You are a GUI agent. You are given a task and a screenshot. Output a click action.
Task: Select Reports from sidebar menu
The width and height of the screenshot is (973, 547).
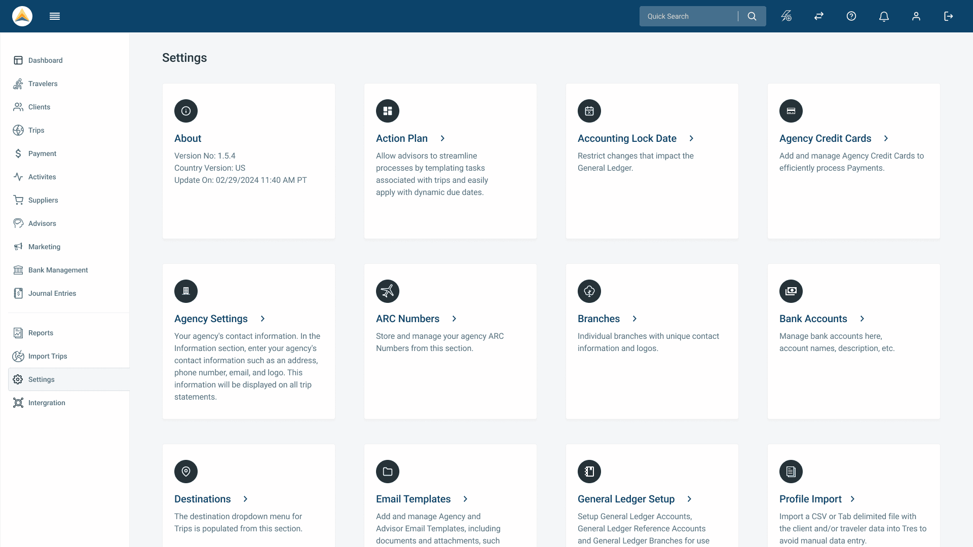(x=41, y=333)
